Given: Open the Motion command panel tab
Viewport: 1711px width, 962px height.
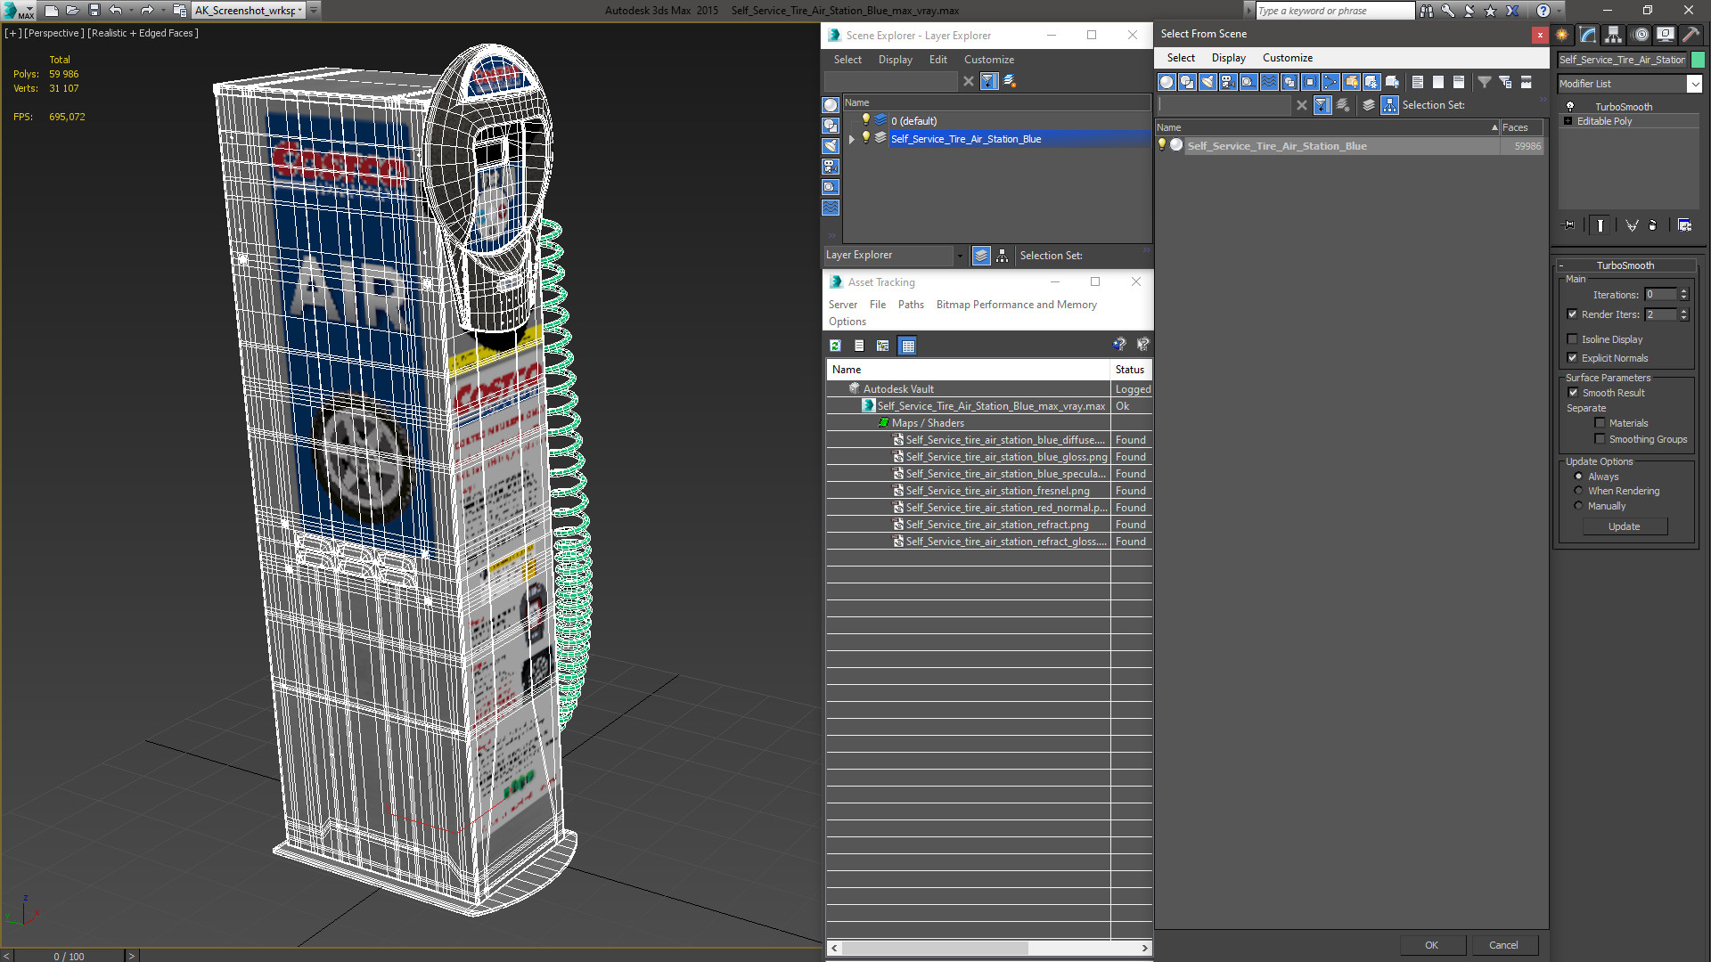Looking at the screenshot, I should point(1641,35).
